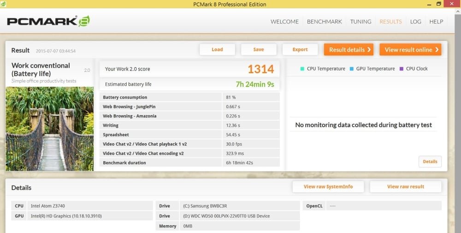Click the 30.0 fps value

point(234,144)
